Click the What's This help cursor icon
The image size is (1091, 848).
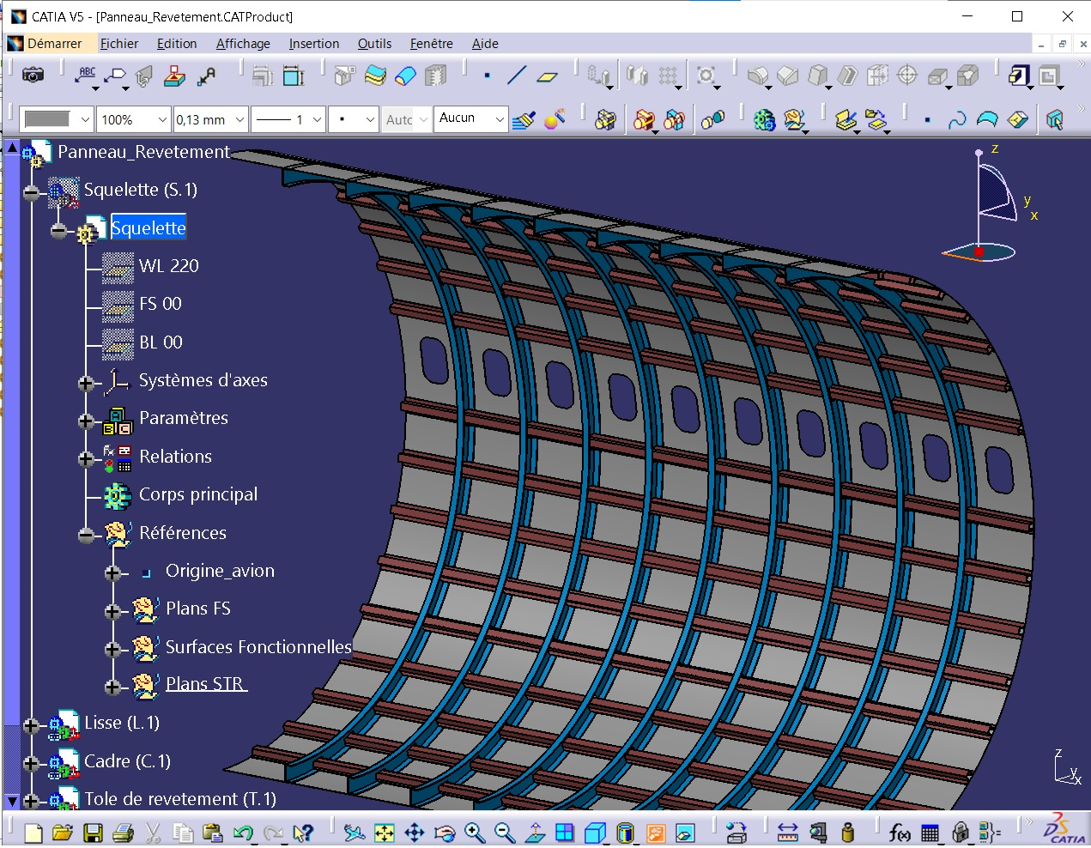303,832
